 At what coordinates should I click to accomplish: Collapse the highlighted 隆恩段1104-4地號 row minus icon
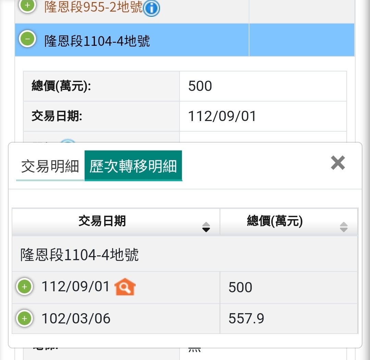pos(28,38)
